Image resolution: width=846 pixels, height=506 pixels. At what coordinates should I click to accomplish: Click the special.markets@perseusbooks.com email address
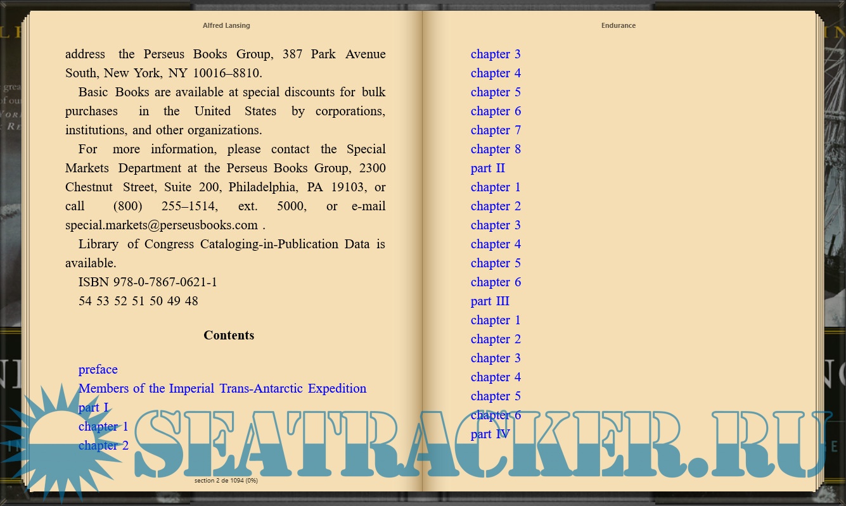pyautogui.click(x=162, y=225)
